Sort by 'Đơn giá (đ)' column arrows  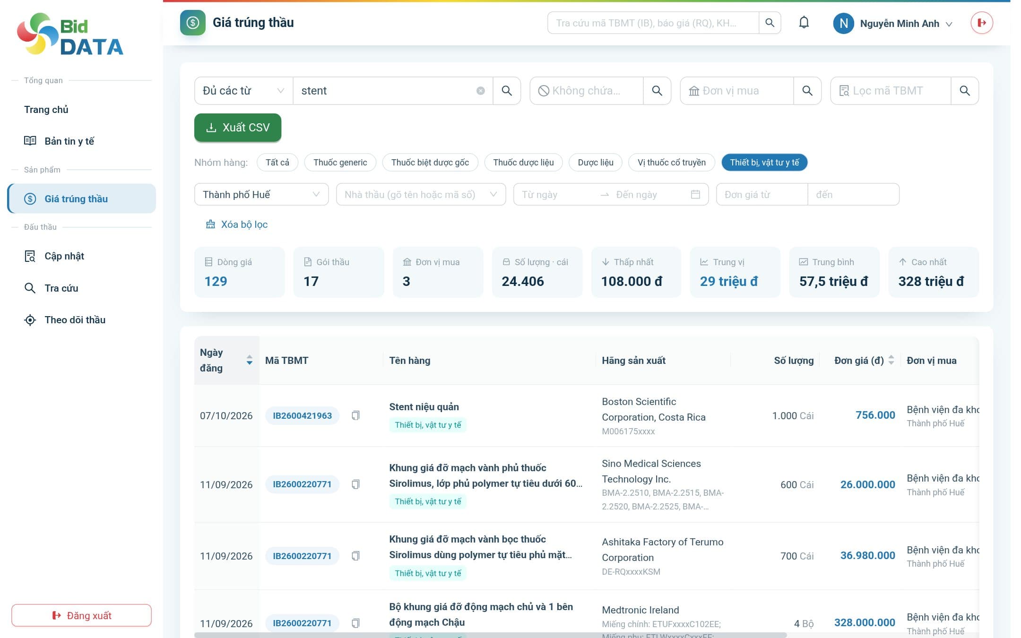coord(891,360)
